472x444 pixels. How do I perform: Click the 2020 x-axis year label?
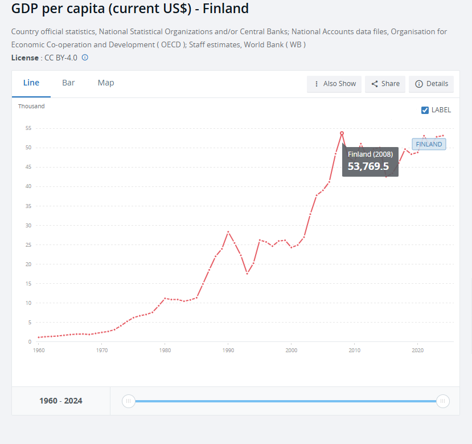tap(417, 351)
